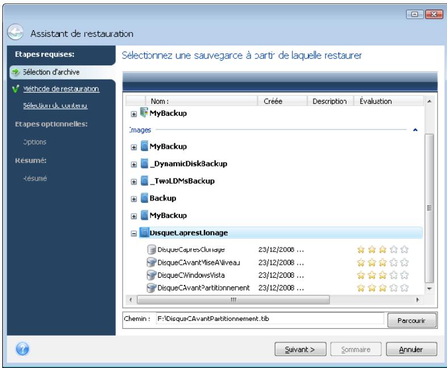Screen dimensions: 447x368
Task: Click the green arrow icon of Sélection d'archive
Action: (x=16, y=72)
